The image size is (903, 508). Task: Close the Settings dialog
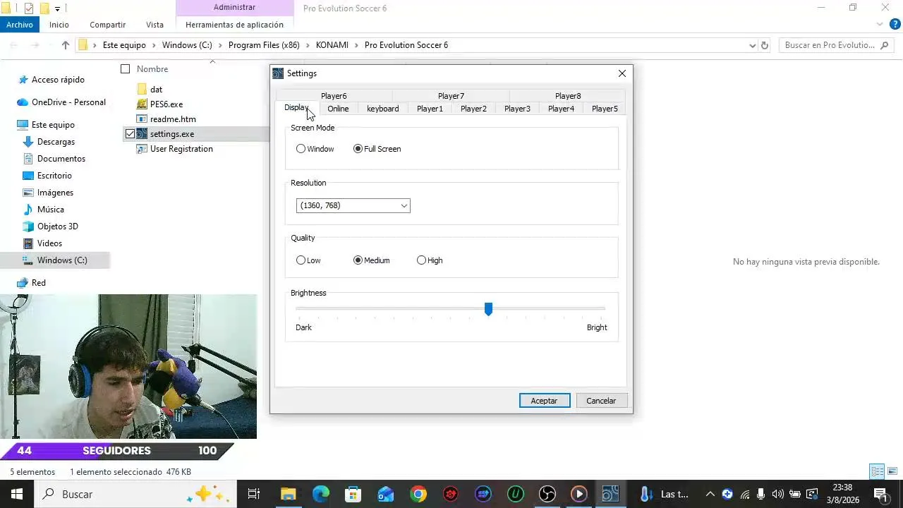(x=622, y=73)
